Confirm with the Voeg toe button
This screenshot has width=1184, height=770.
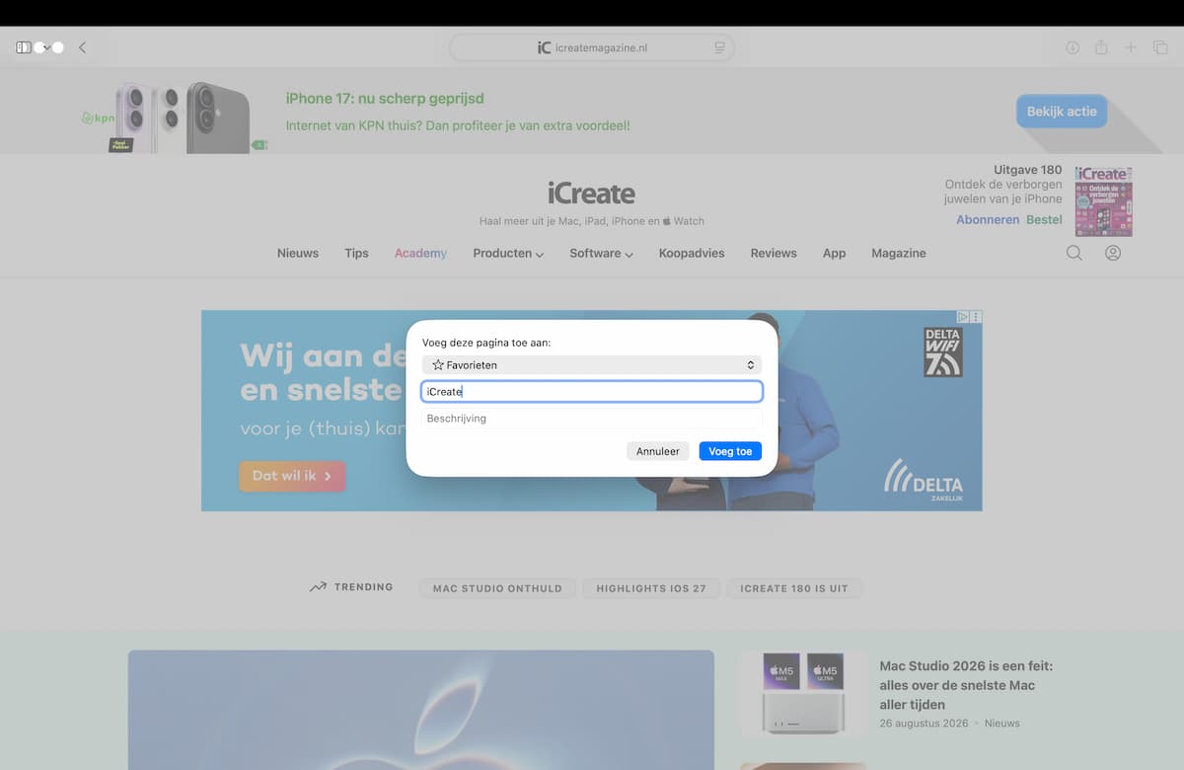coord(730,451)
